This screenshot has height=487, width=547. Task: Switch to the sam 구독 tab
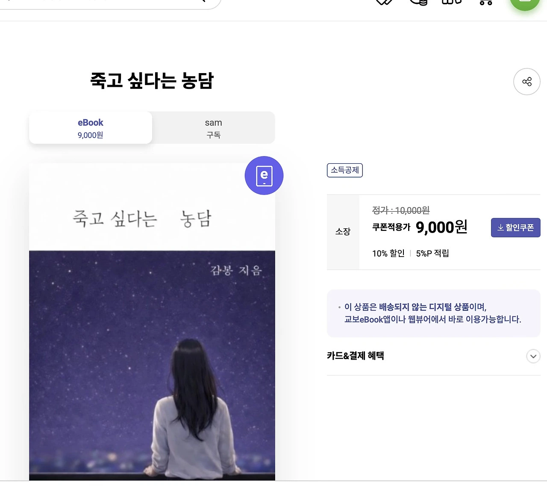pyautogui.click(x=213, y=128)
